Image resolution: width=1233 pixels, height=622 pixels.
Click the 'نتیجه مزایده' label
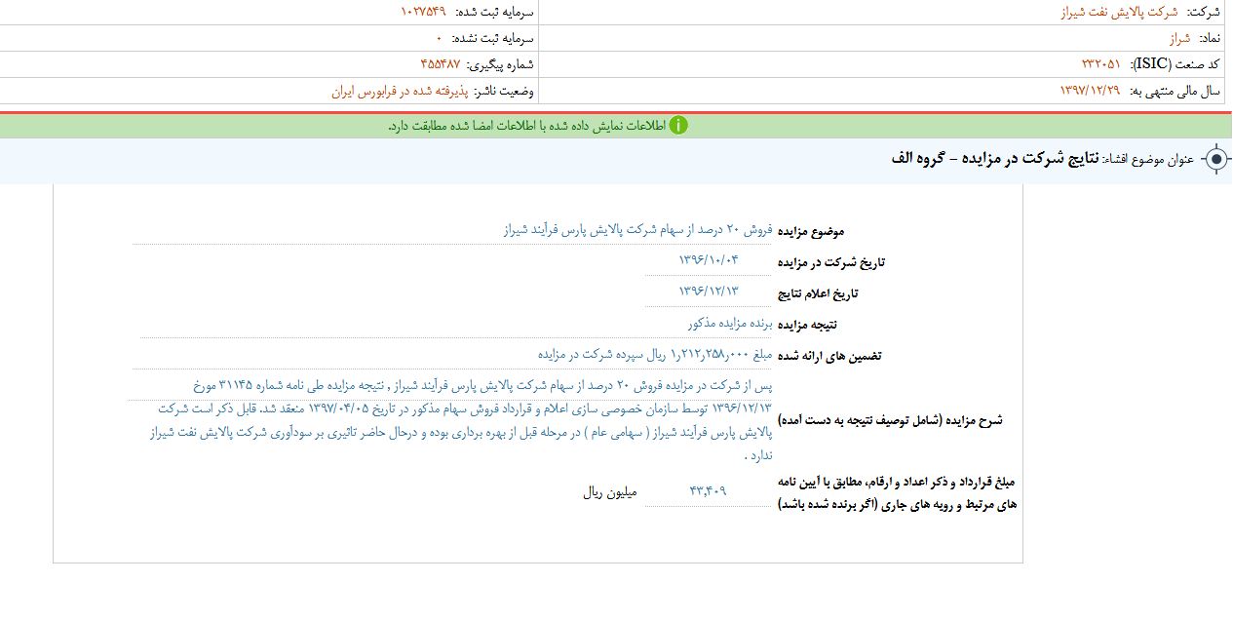pyautogui.click(x=808, y=325)
